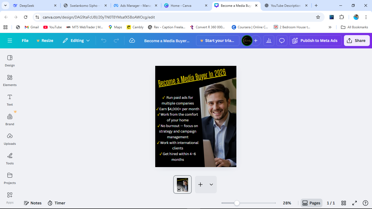Click the browser address bar URL
This screenshot has width=372, height=209.
99,17
